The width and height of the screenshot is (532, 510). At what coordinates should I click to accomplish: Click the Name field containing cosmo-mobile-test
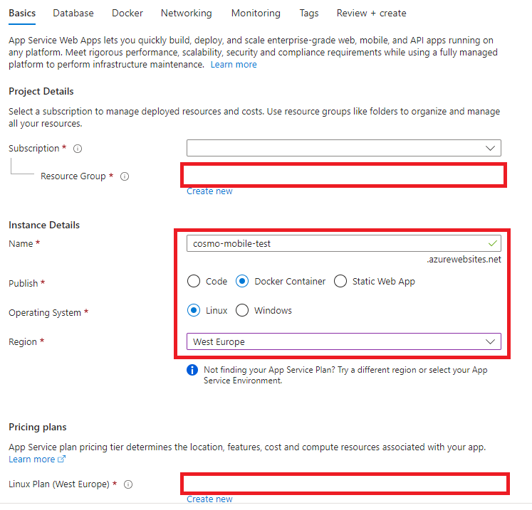[x=335, y=243]
